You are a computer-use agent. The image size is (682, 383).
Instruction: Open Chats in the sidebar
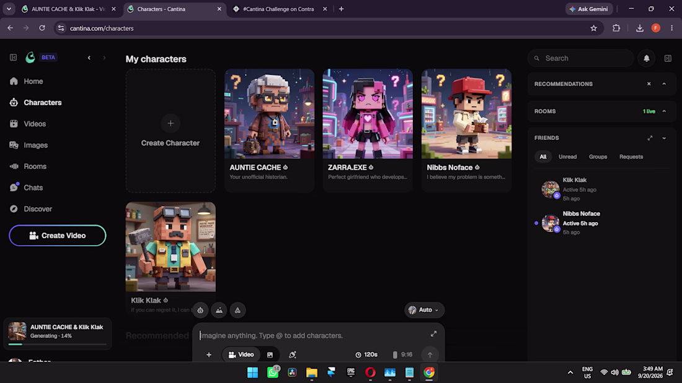(33, 187)
